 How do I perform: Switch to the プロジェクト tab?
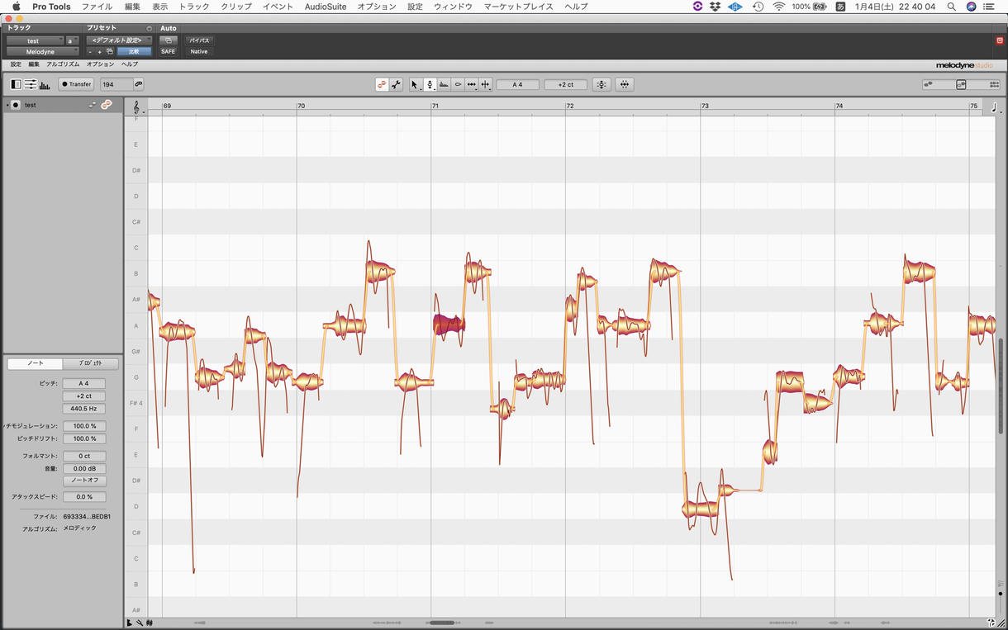tap(91, 363)
